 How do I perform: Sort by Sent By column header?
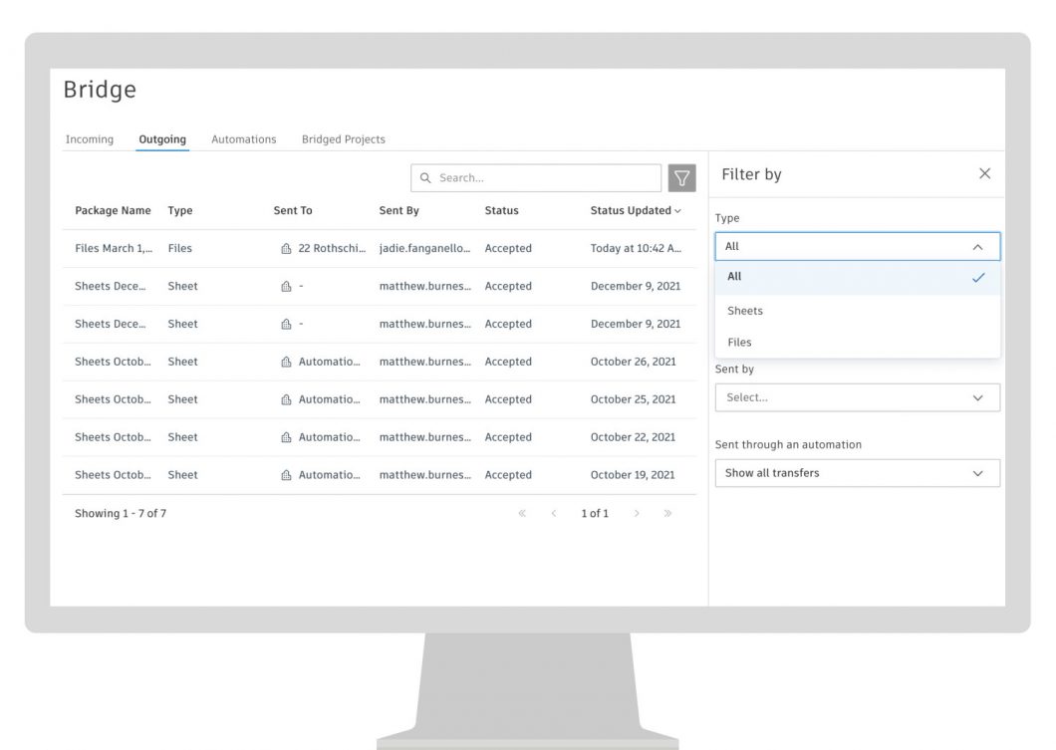pos(398,211)
